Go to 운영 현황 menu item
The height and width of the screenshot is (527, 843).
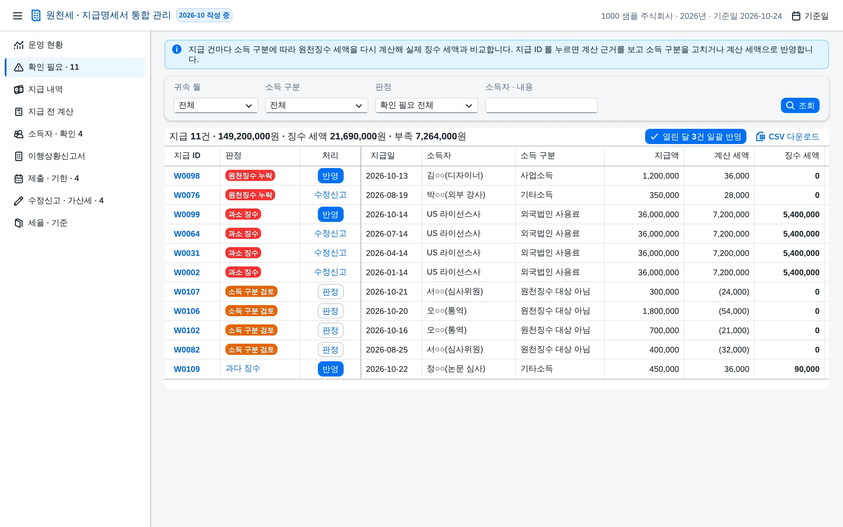pos(75,45)
